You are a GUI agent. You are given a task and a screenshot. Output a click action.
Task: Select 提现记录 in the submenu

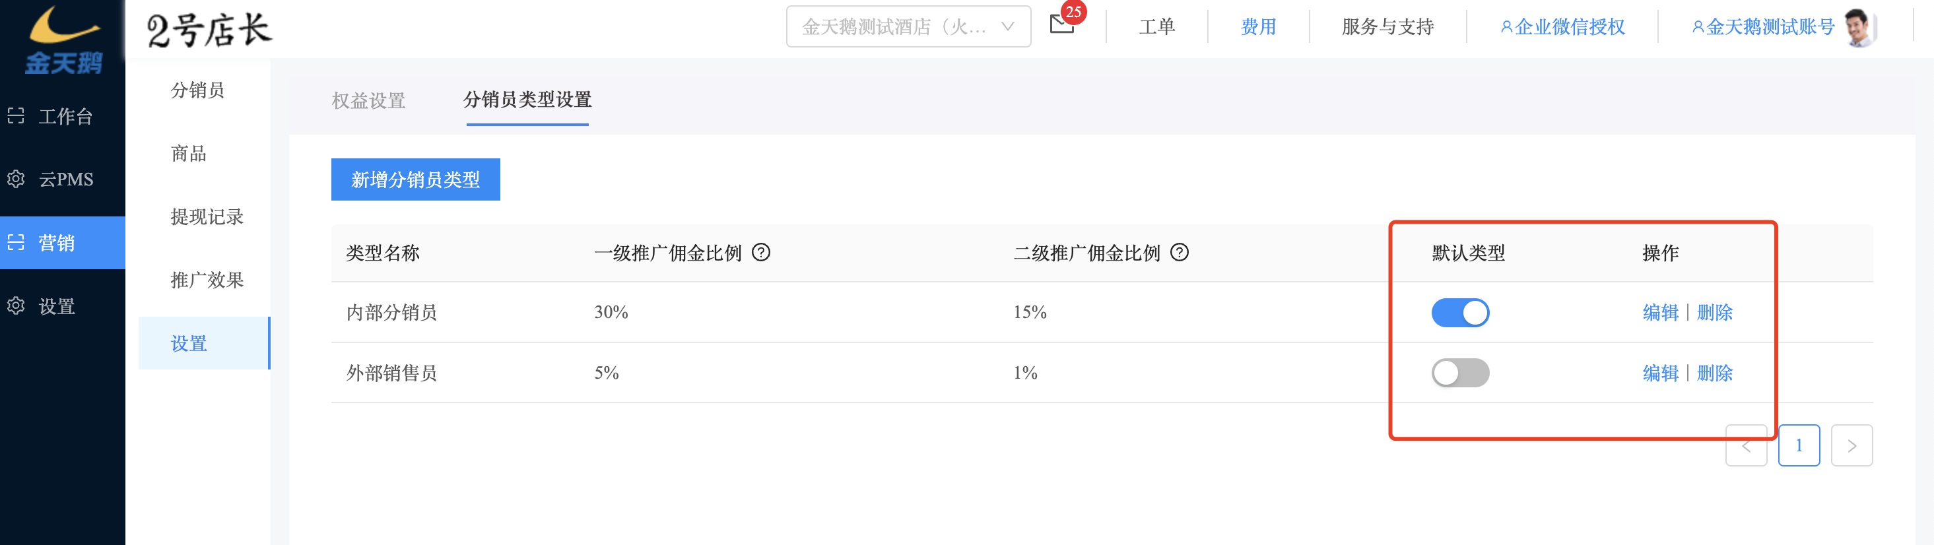point(207,216)
